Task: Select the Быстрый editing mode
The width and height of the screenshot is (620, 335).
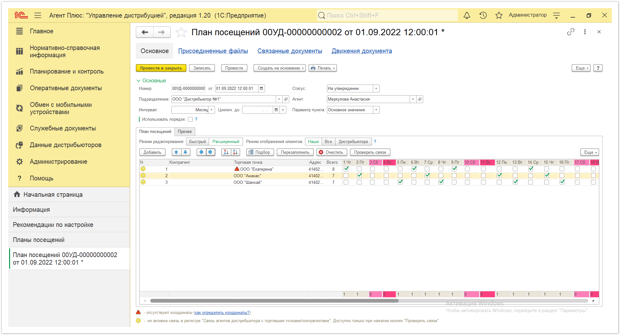Action: point(197,142)
